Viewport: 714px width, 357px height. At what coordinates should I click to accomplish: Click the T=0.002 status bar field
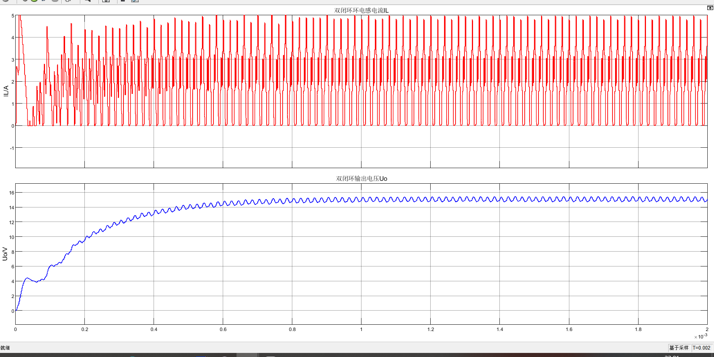pyautogui.click(x=701, y=348)
